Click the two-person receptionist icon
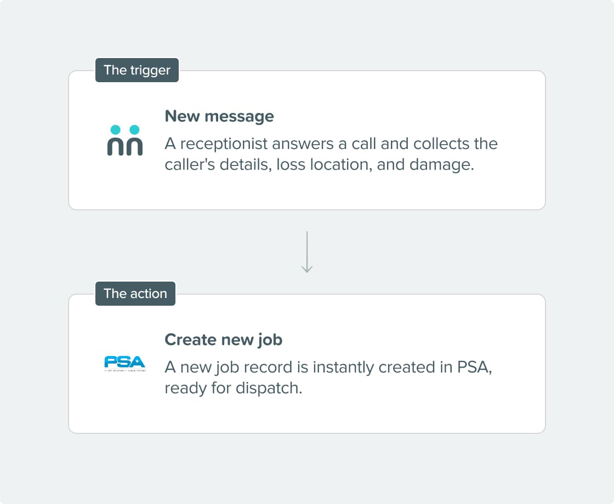The image size is (614, 504). coord(125,140)
